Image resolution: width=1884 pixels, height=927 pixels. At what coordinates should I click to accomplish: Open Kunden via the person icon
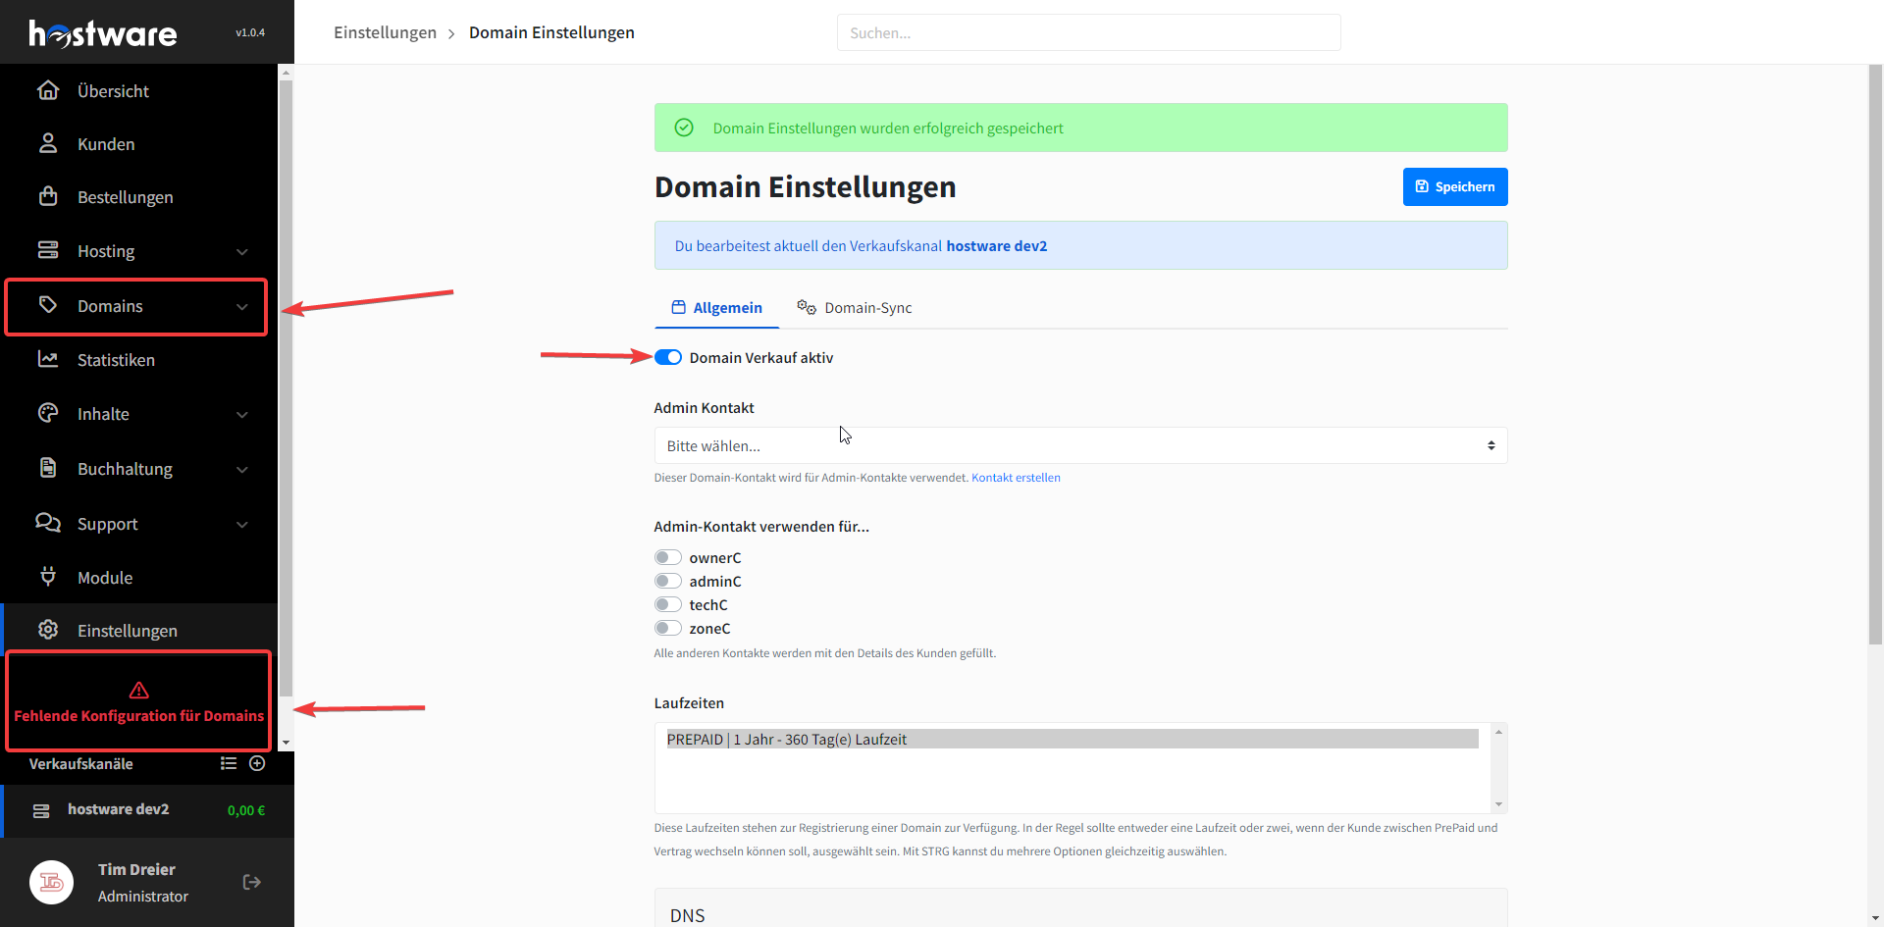pyautogui.click(x=48, y=144)
